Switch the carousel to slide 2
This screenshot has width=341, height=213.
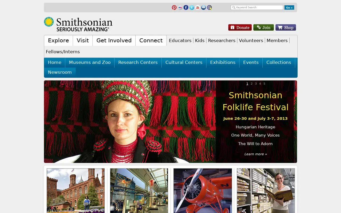251,84
